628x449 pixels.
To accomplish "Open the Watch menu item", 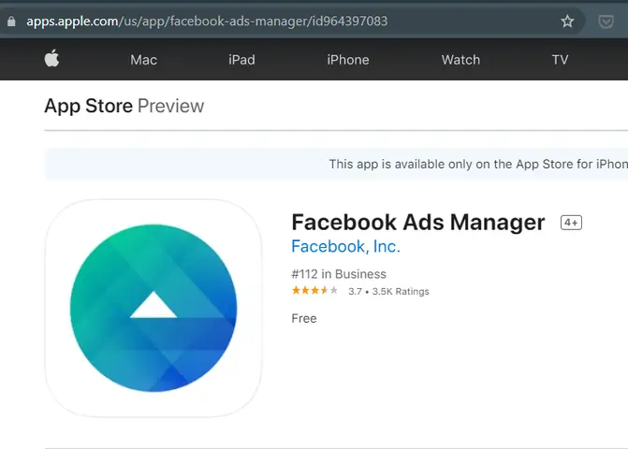I will [x=460, y=60].
